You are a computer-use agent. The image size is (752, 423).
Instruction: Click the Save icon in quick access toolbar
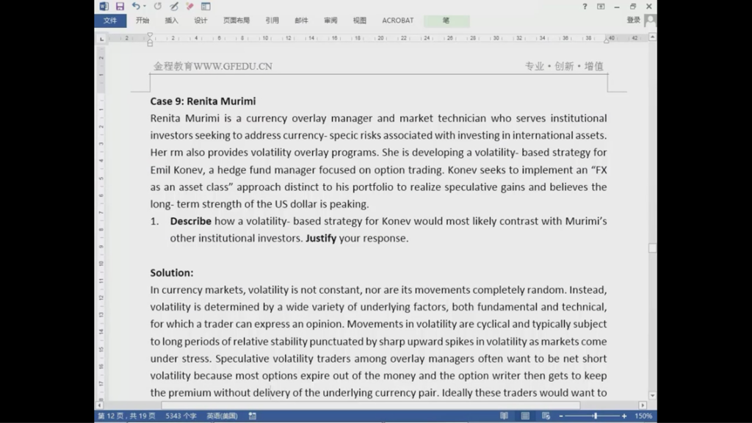pyautogui.click(x=120, y=6)
